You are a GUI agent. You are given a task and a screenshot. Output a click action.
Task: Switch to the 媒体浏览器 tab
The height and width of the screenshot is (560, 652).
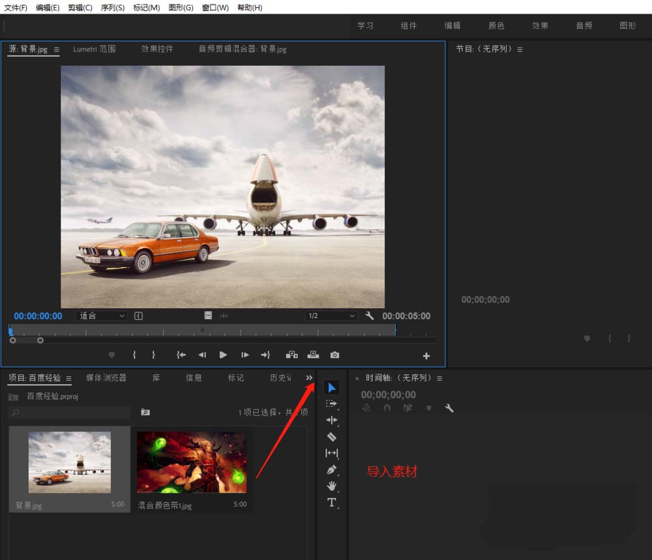pyautogui.click(x=106, y=378)
